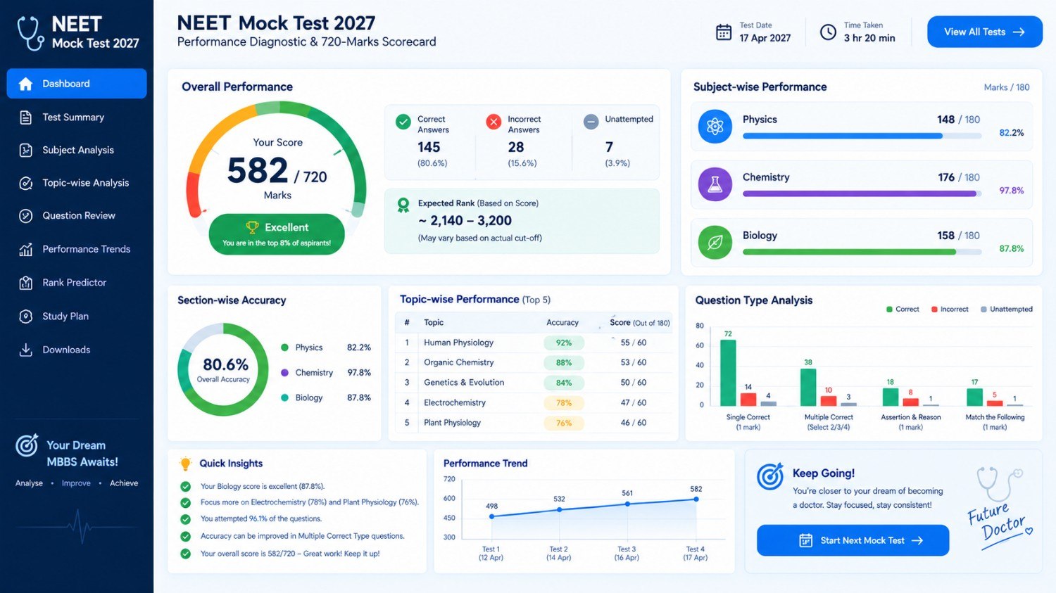Open Downloads from sidebar
The image size is (1056, 593).
point(77,350)
